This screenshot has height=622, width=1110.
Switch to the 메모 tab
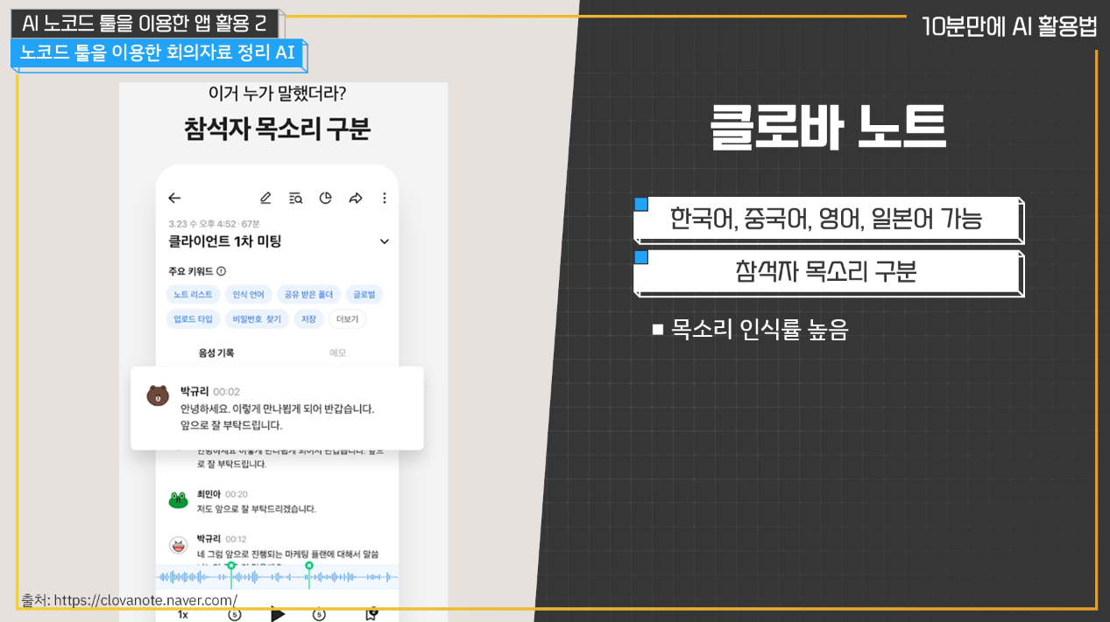point(337,353)
